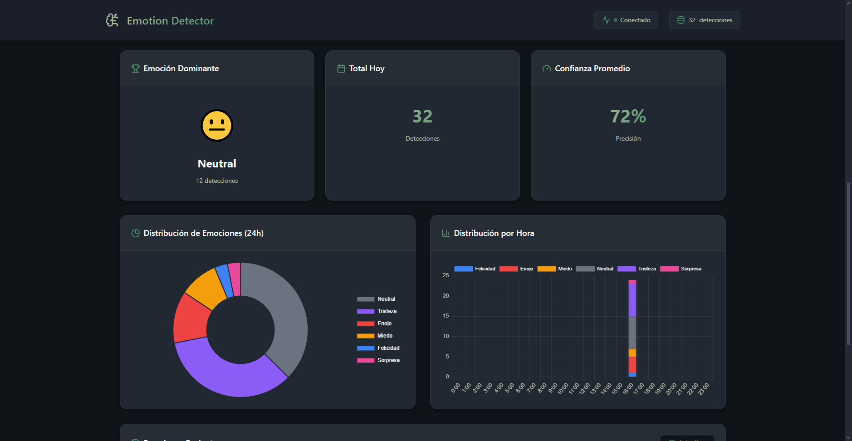Click the bar chart icon beside Distribución por Hora
852x441 pixels.
coord(446,233)
